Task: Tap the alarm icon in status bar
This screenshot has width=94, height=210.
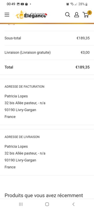Action: click(68, 4)
